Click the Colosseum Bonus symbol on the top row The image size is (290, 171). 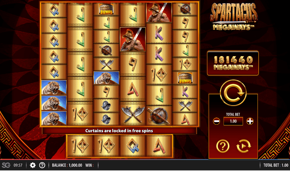pos(106,9)
